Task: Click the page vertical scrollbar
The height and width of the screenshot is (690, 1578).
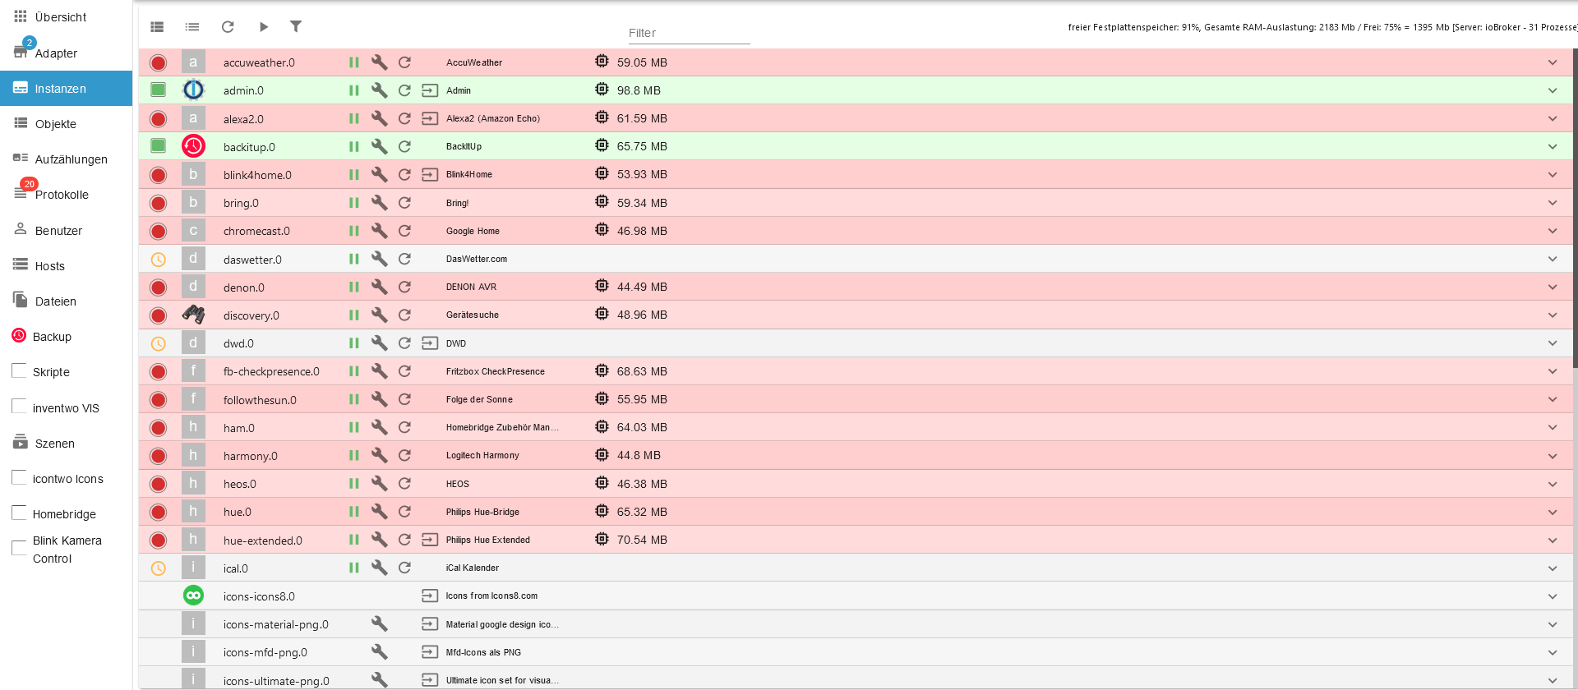Action: pyautogui.click(x=1575, y=208)
